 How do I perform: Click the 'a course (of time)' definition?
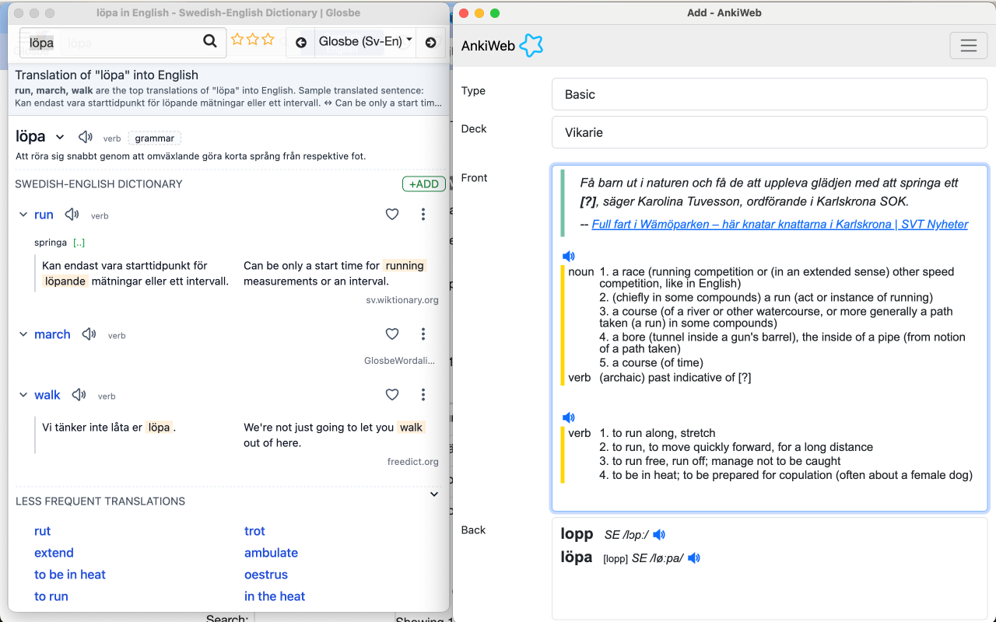(x=651, y=362)
